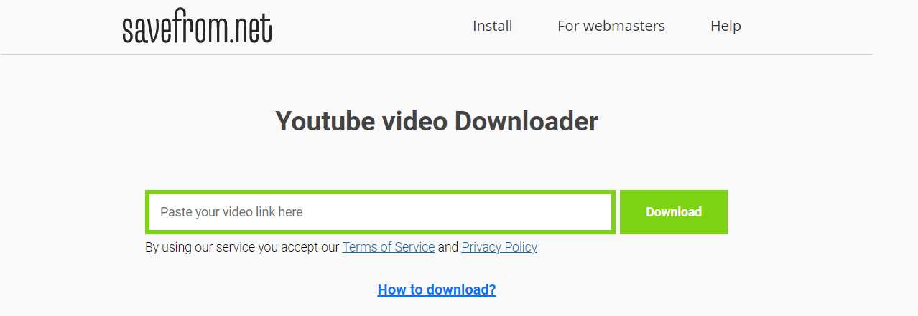The height and width of the screenshot is (316, 918).
Task: Choose Install in the top navigation
Action: 492,26
